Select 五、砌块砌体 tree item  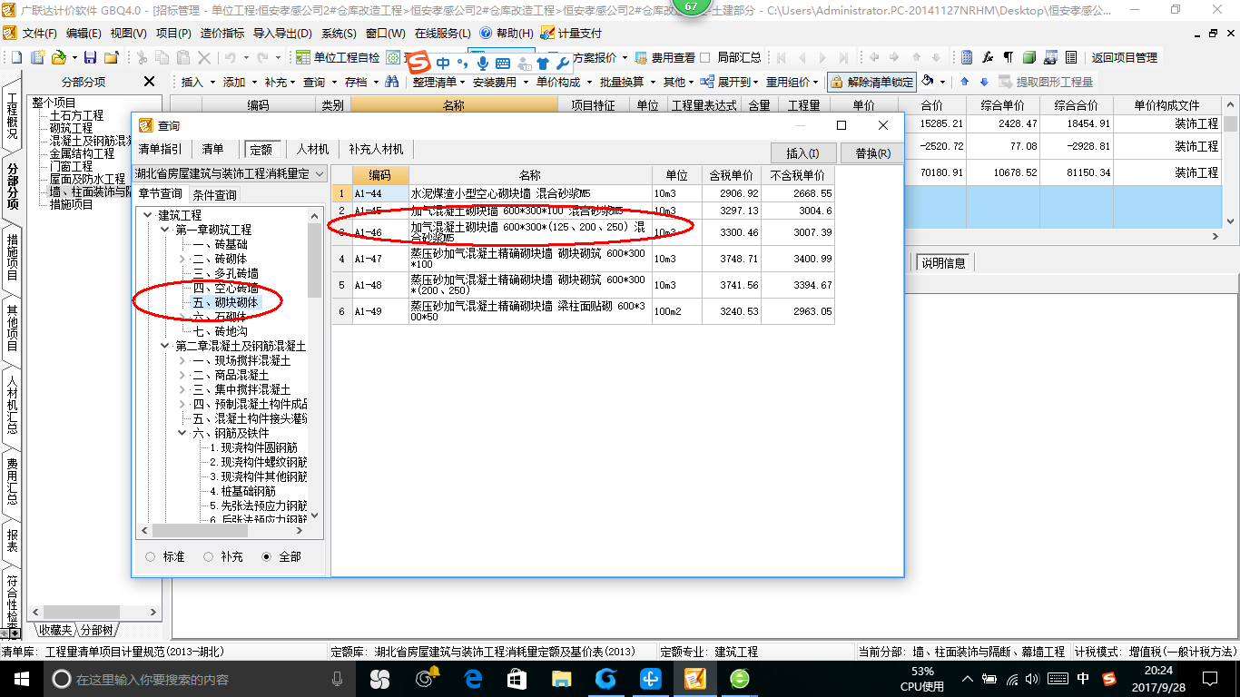coord(225,302)
